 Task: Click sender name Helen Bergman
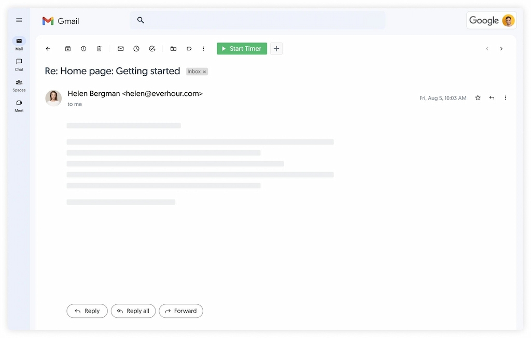point(94,93)
